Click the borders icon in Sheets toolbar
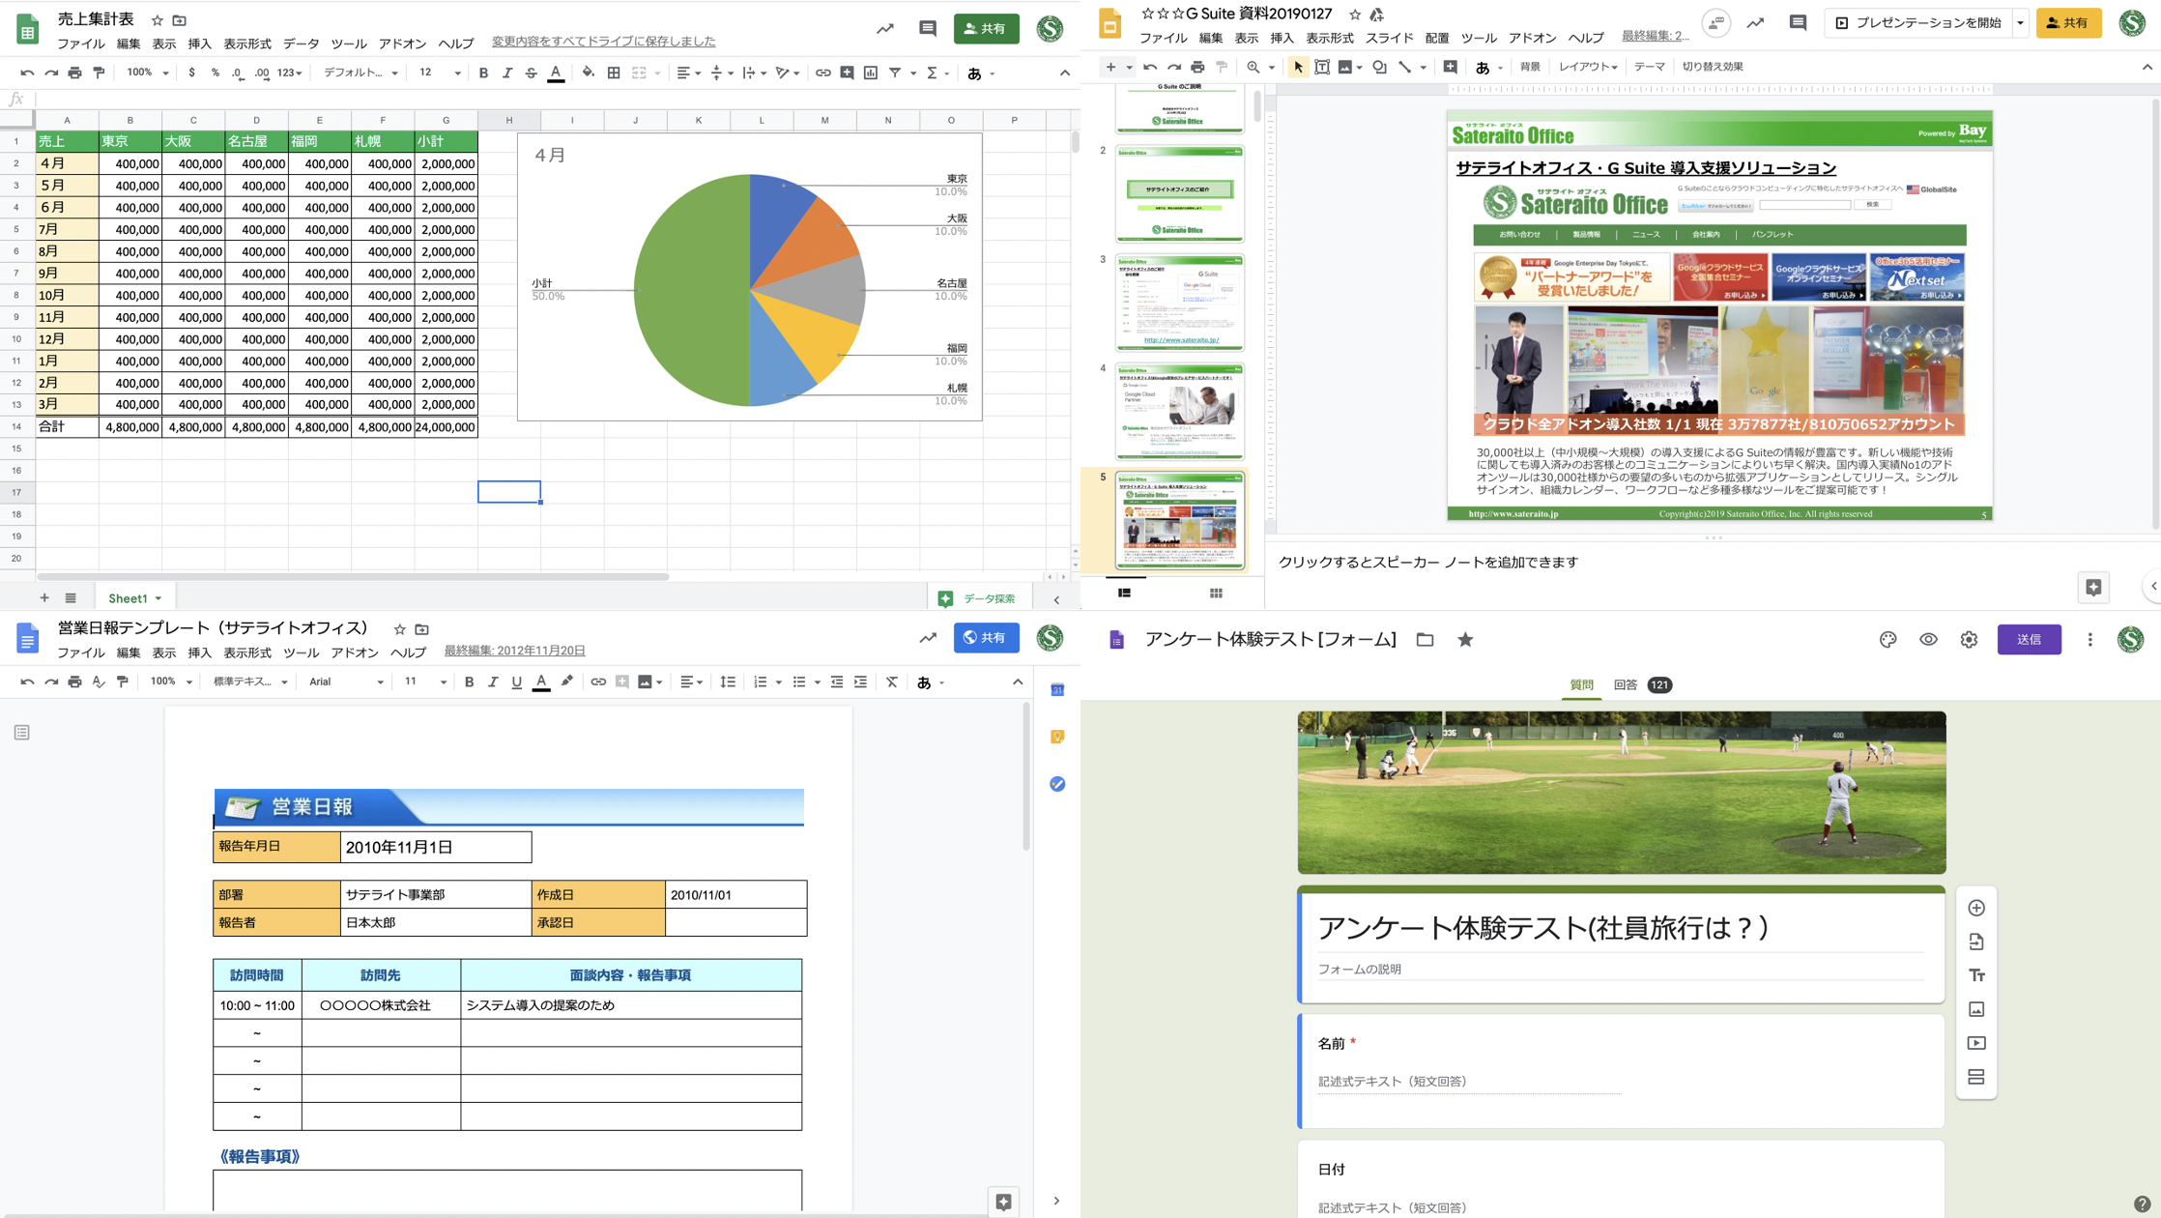Viewport: 2161px width, 1218px height. pyautogui.click(x=614, y=72)
